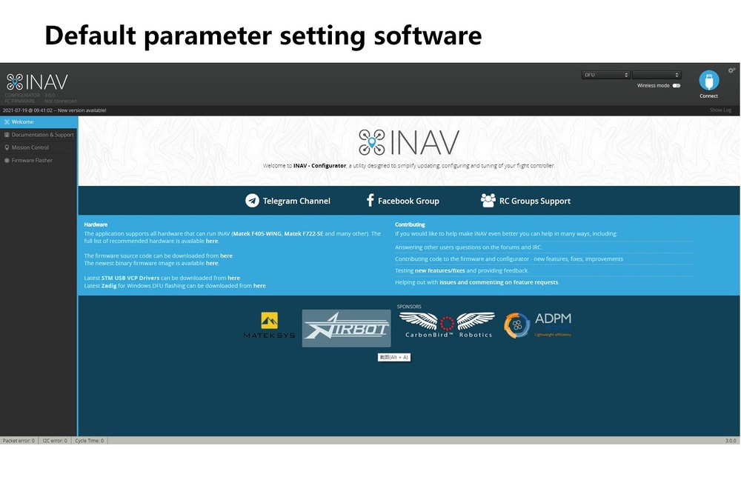Click Show Log

pos(720,110)
